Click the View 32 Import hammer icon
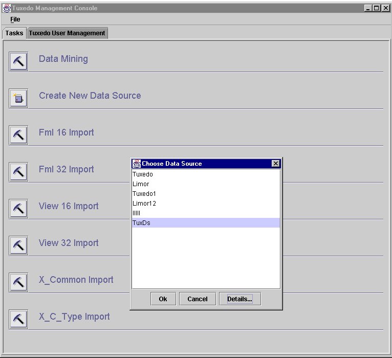392x358 pixels. click(x=18, y=245)
